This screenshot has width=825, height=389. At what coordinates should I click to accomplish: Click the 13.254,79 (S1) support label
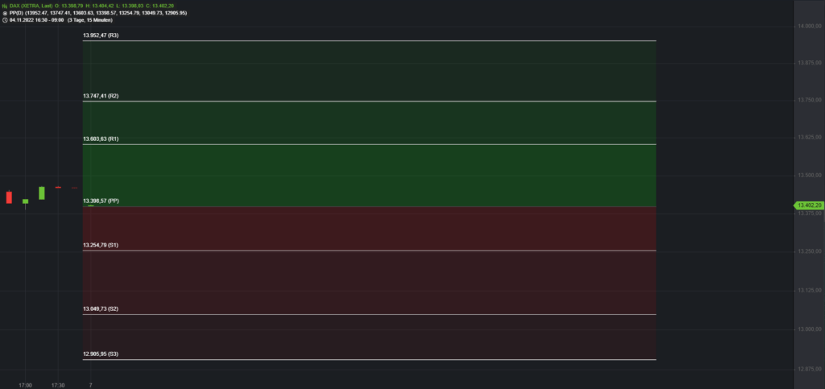[x=101, y=245]
